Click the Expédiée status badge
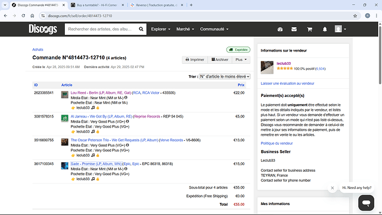Viewport: 382px width, 215px height. tap(238, 49)
